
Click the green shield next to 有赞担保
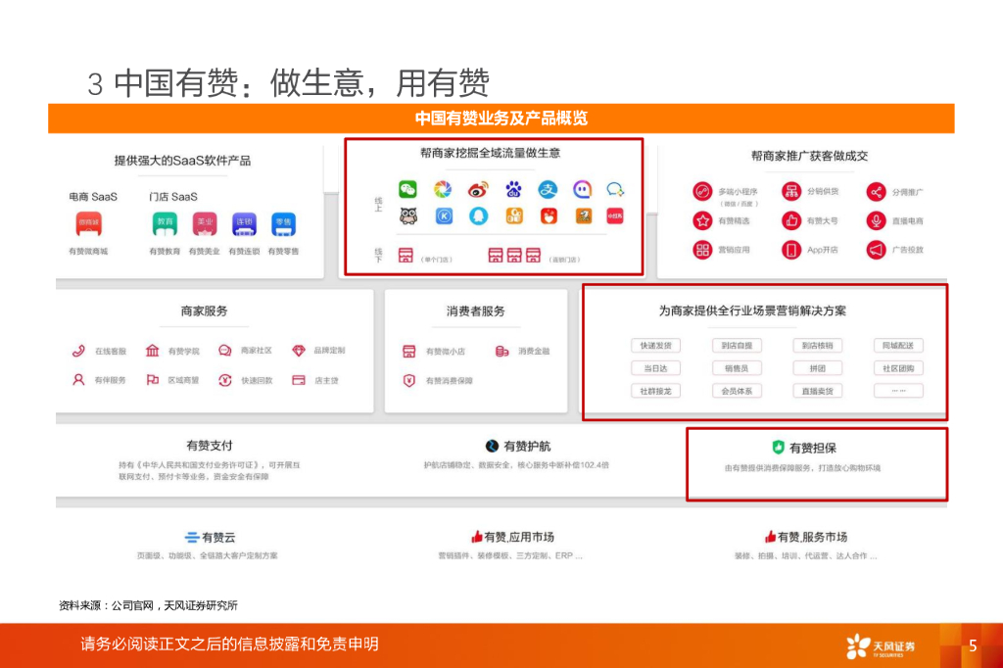778,448
